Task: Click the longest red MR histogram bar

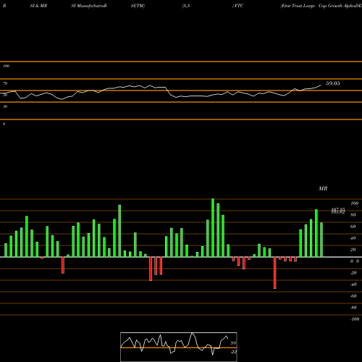Action: pyautogui.click(x=275, y=273)
